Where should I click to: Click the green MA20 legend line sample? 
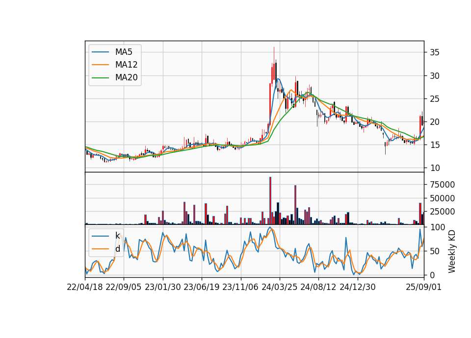(100, 78)
